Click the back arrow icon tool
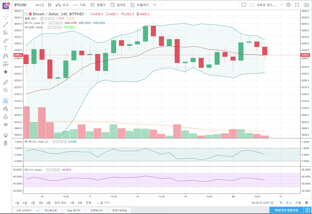This screenshot has height=214, width=312. coord(6,72)
